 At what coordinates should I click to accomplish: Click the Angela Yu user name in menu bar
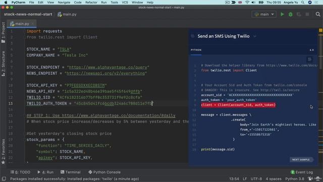coord(291,2)
